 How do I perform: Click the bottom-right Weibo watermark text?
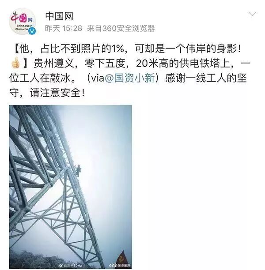point(123,266)
